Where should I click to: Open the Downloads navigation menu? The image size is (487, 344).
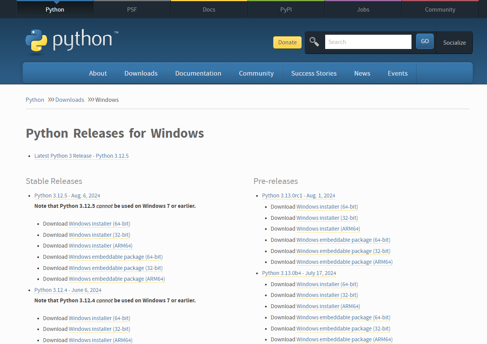point(141,73)
